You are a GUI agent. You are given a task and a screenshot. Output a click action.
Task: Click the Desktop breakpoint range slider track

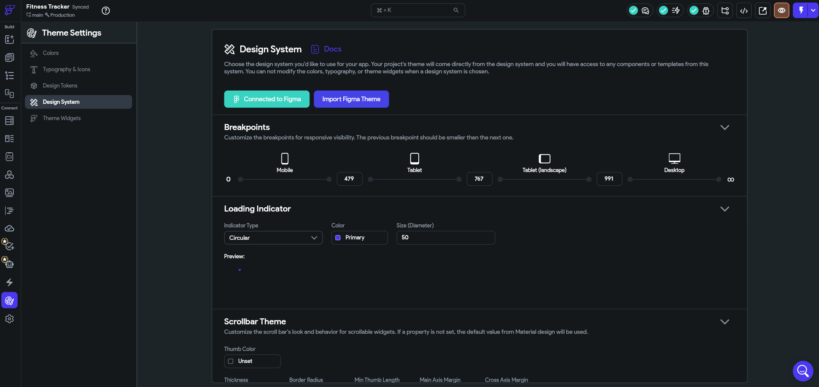(x=674, y=179)
